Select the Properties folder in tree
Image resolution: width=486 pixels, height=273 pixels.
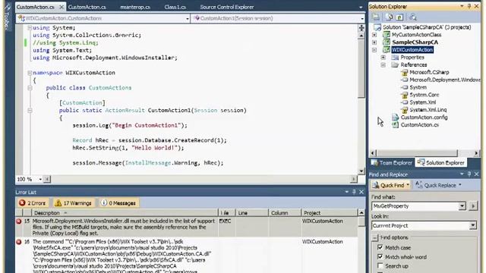coord(412,58)
